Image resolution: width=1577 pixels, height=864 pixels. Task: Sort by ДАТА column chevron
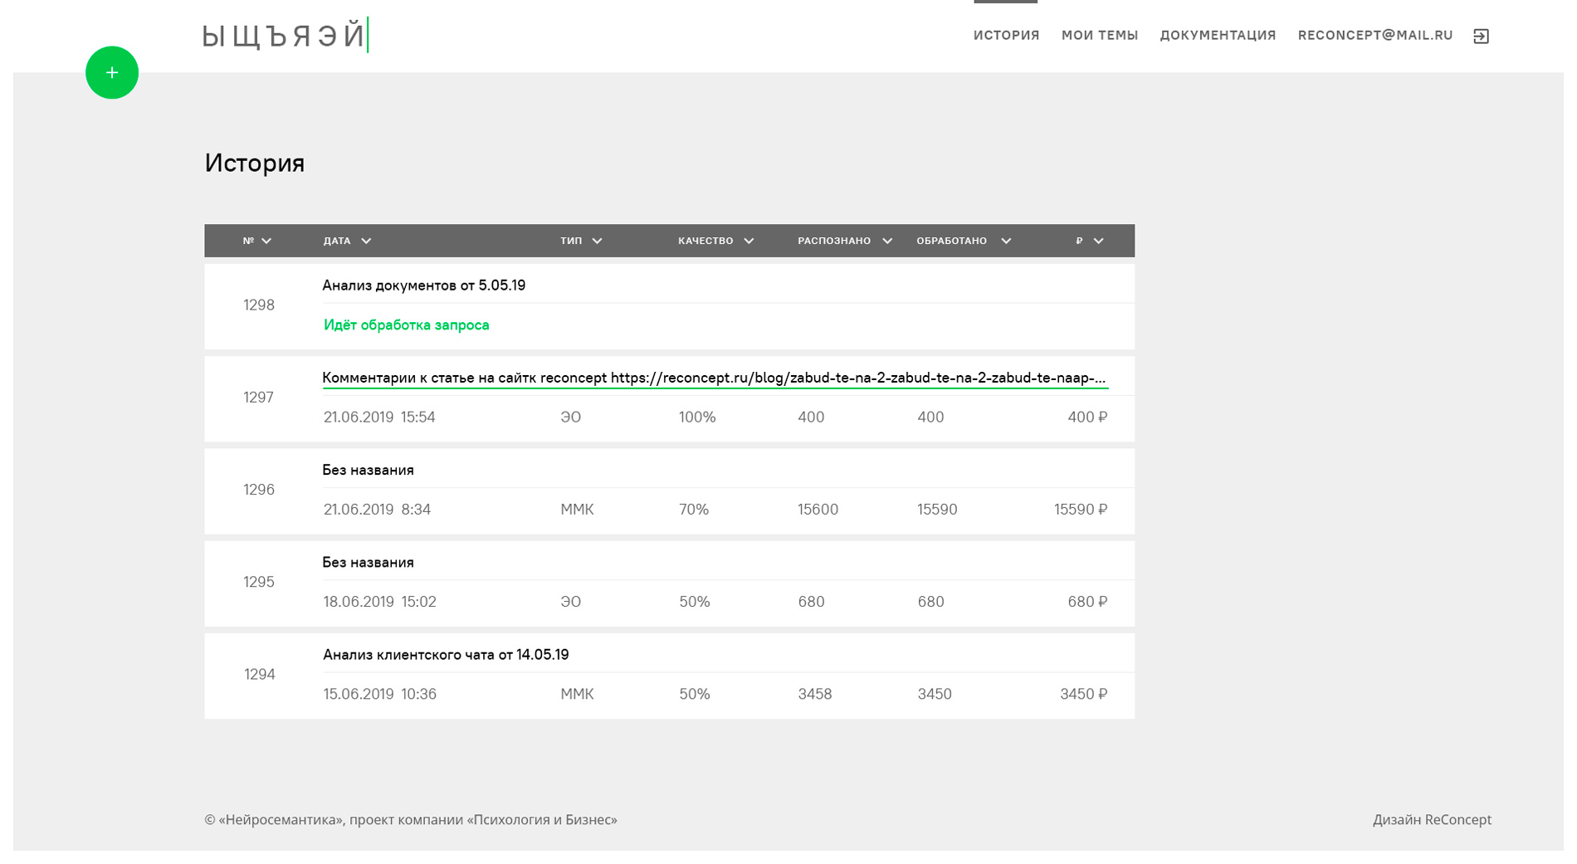(x=366, y=242)
